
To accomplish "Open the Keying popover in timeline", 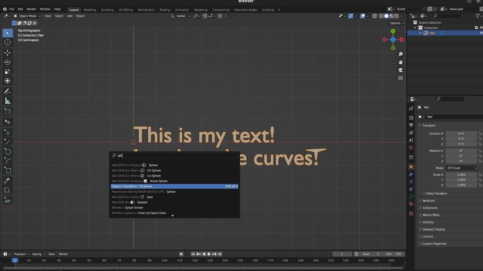I will [38, 254].
